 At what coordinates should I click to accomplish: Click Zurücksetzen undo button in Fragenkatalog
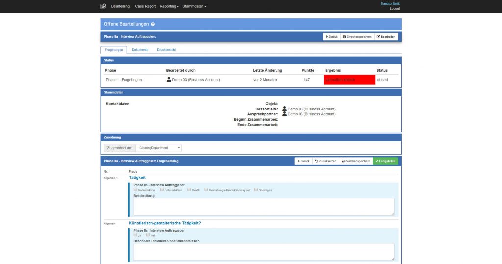(x=326, y=161)
